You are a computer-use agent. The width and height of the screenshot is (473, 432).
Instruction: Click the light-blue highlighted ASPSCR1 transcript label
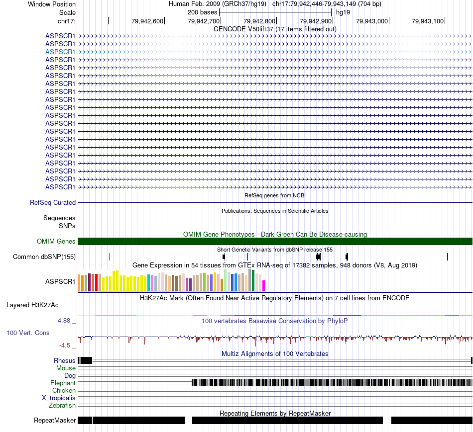[60, 52]
